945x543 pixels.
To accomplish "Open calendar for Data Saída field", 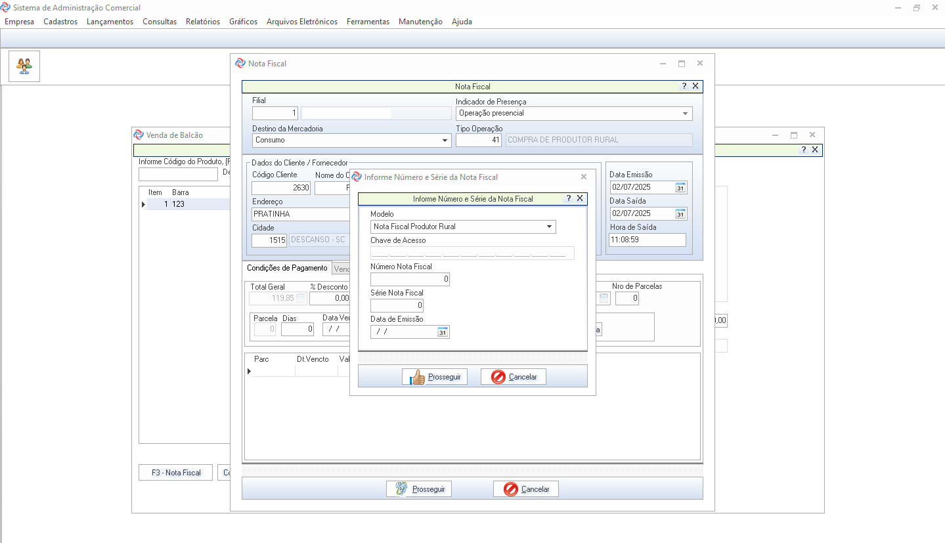I will [x=680, y=214].
